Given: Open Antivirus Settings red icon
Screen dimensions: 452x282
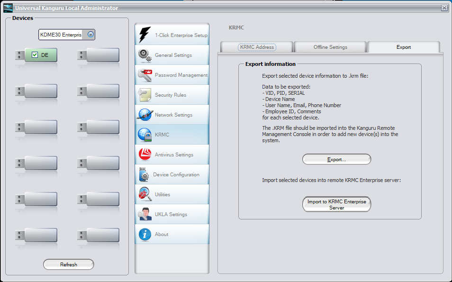Looking at the screenshot, I should click(x=145, y=155).
